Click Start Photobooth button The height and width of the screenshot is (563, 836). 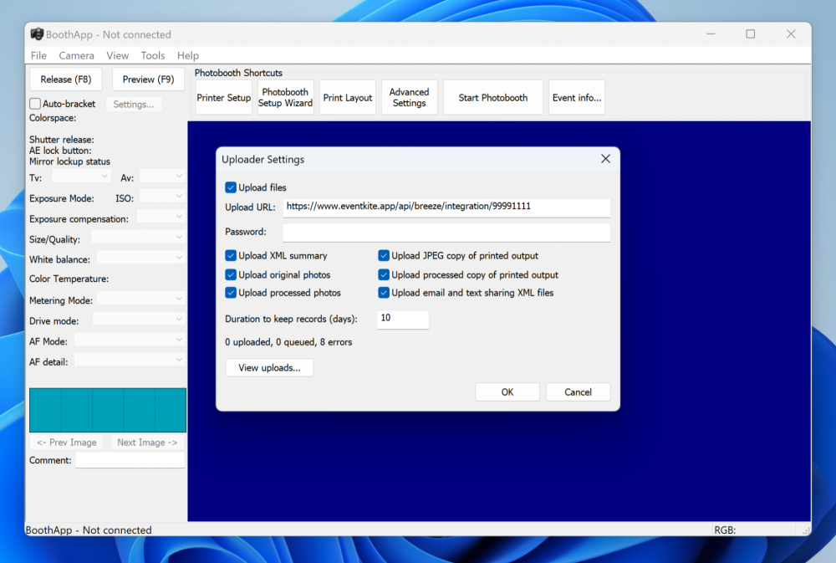(492, 98)
